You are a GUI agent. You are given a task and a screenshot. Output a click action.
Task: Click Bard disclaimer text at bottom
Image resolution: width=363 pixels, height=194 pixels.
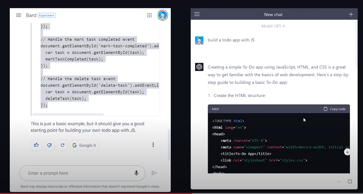pos(90,186)
